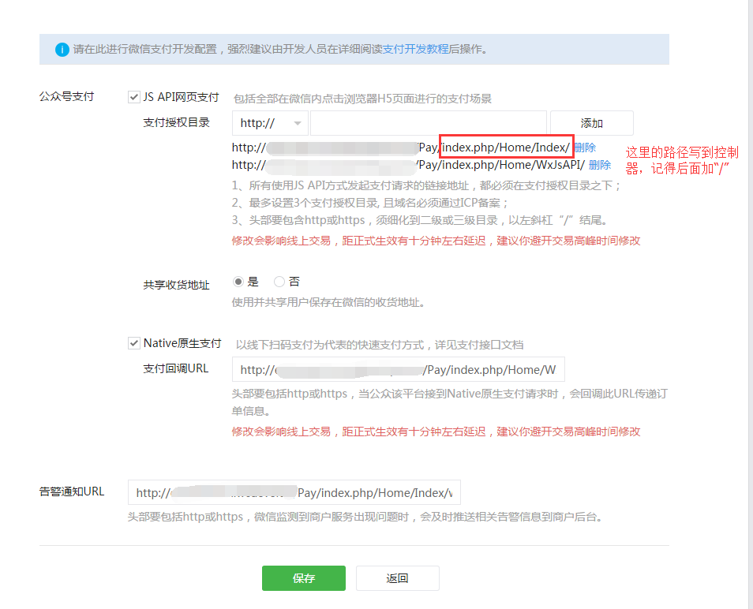Image resolution: width=753 pixels, height=609 pixels.
Task: Click the 公众号支付 section label
Action: point(66,96)
